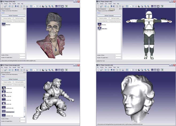The width and height of the screenshot is (176, 126).
Task: Click the white-circle render icon in mascotangst.obj window
Action: pos(62,70)
